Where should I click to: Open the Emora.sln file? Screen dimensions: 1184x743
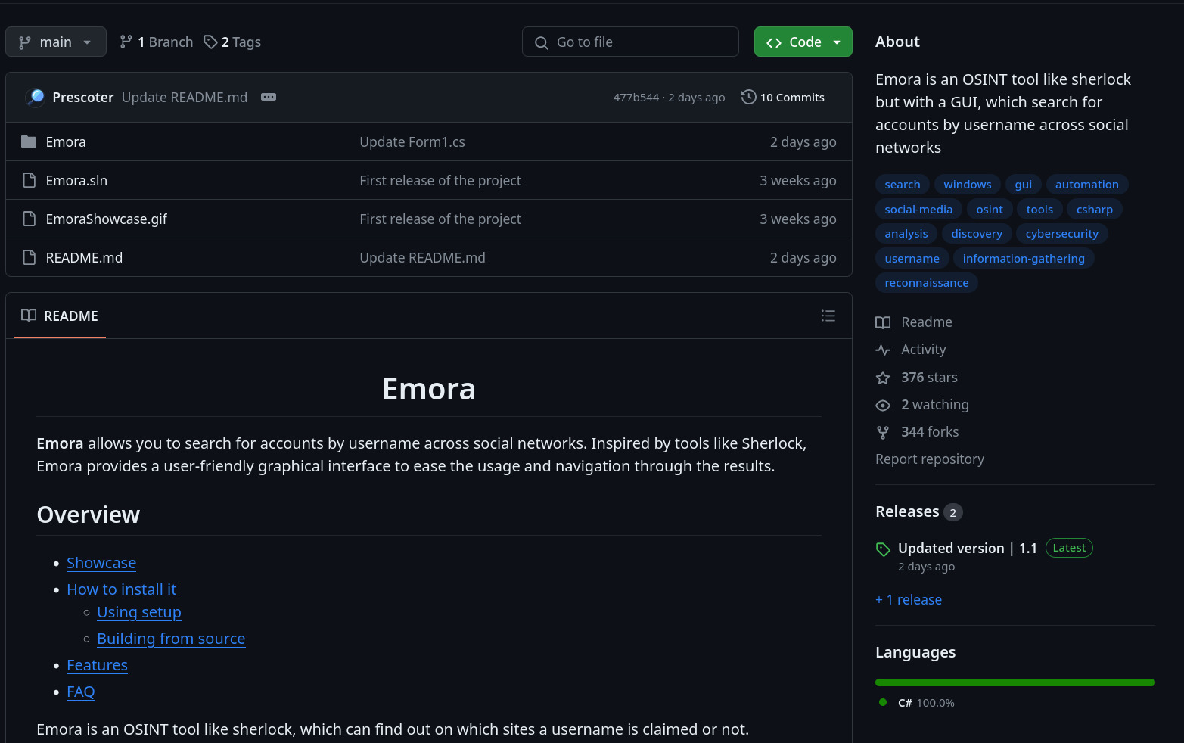pos(76,180)
